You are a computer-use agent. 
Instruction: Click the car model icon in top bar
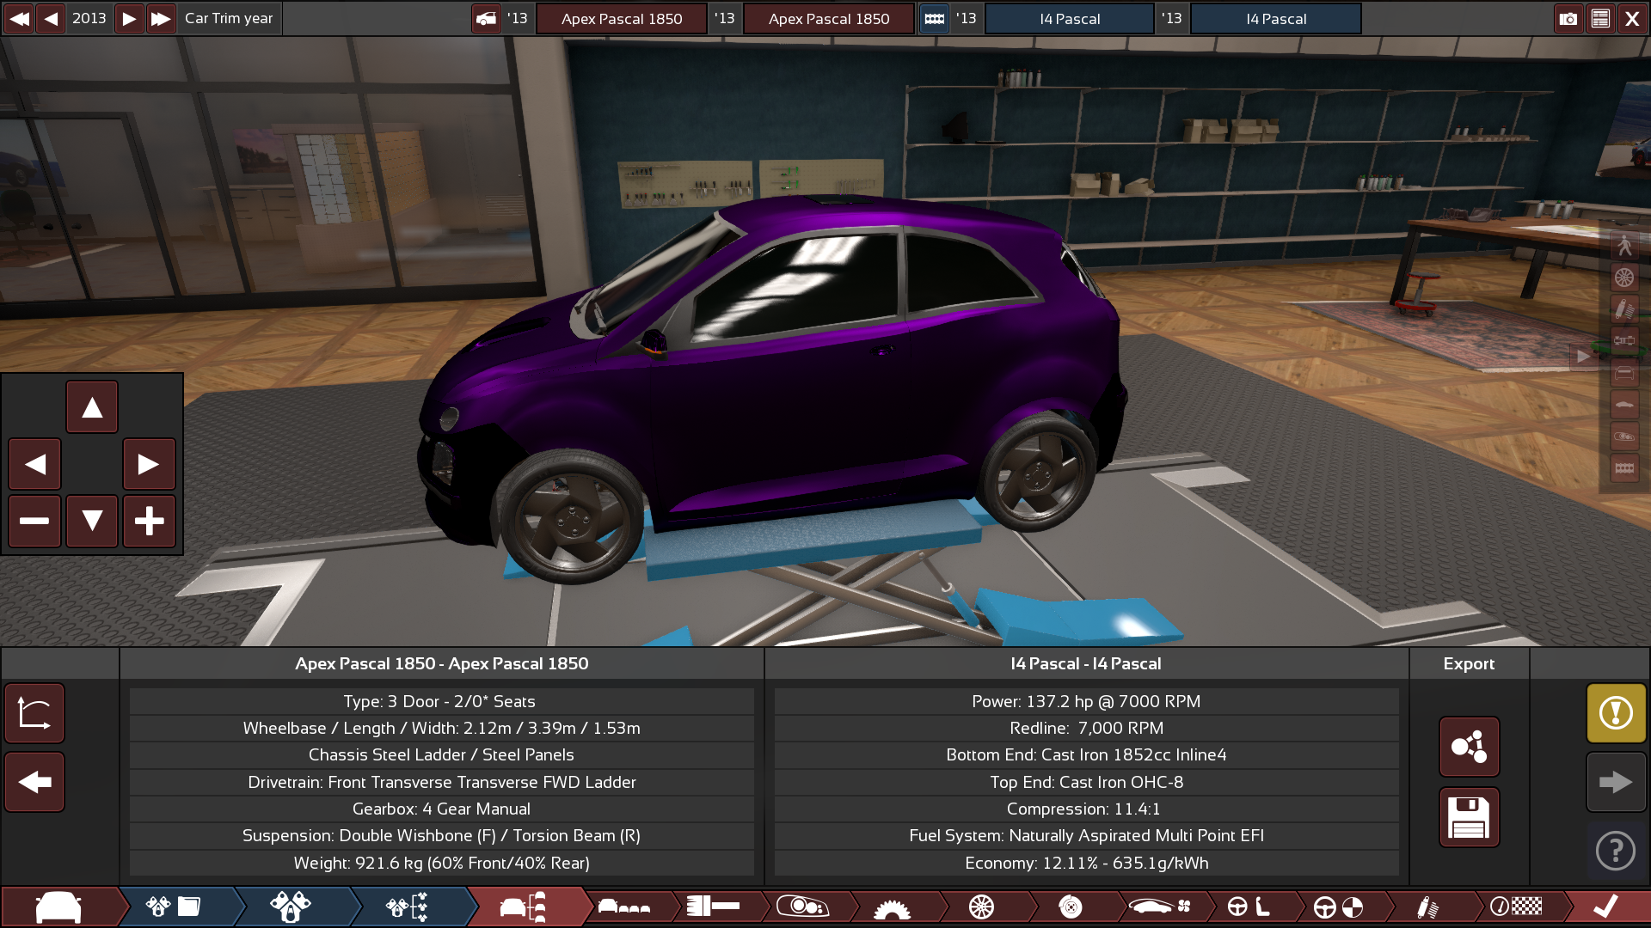(x=487, y=18)
